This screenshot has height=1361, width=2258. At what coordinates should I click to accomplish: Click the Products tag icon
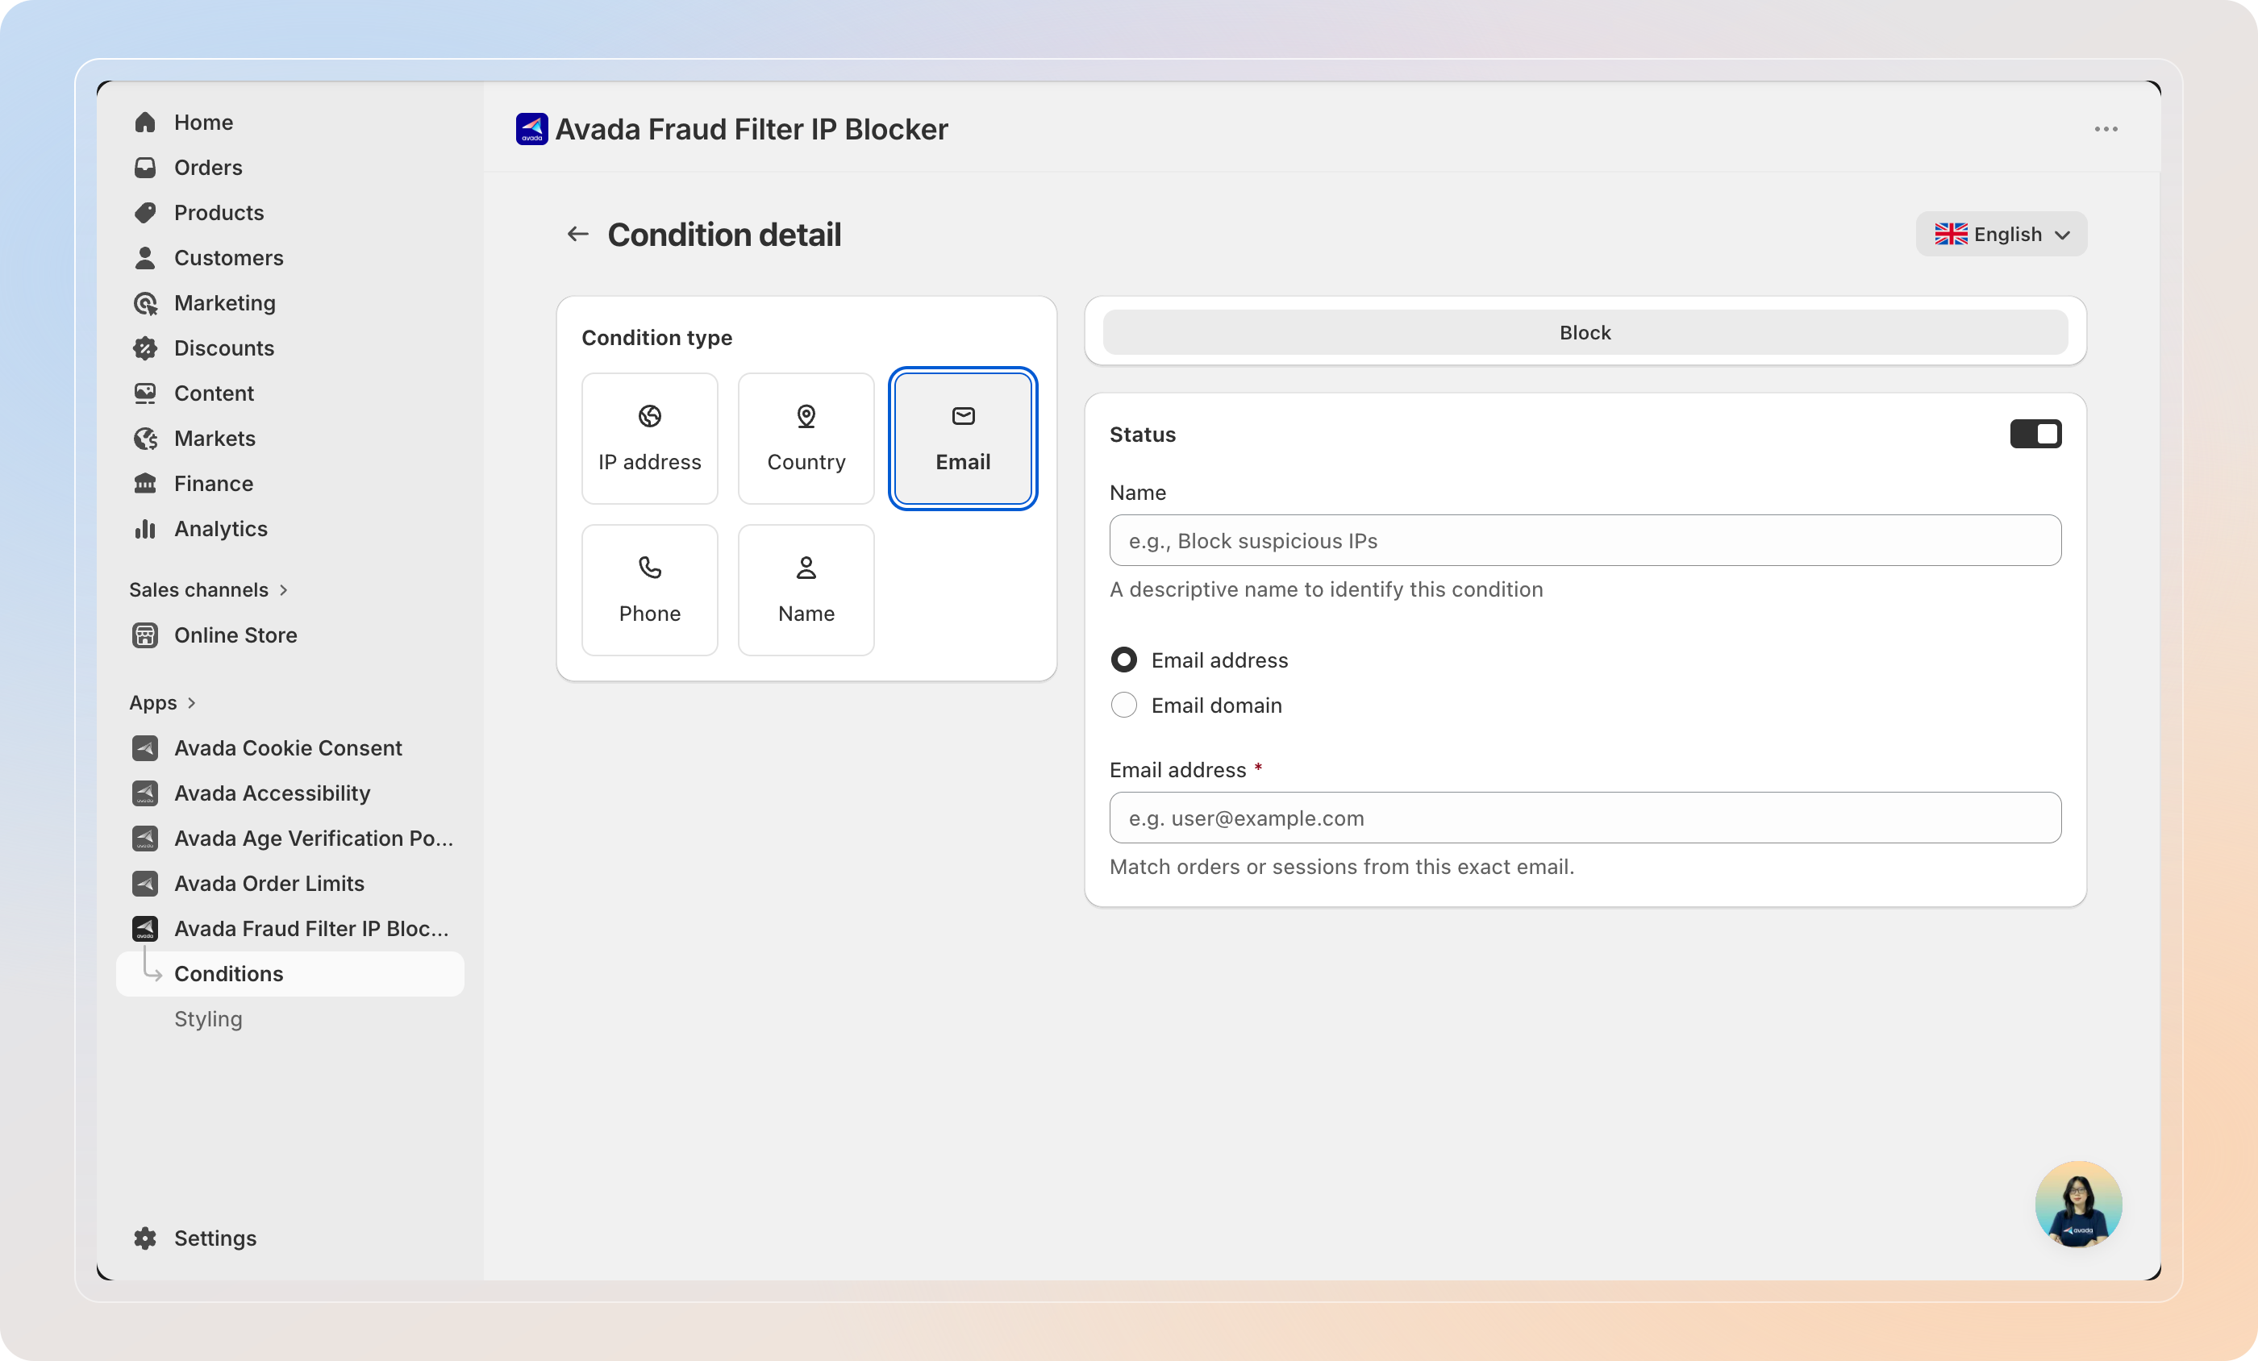click(x=145, y=213)
